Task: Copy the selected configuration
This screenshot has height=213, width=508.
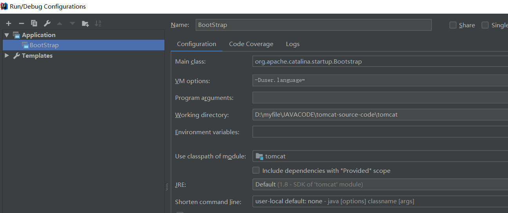Action: click(x=34, y=23)
